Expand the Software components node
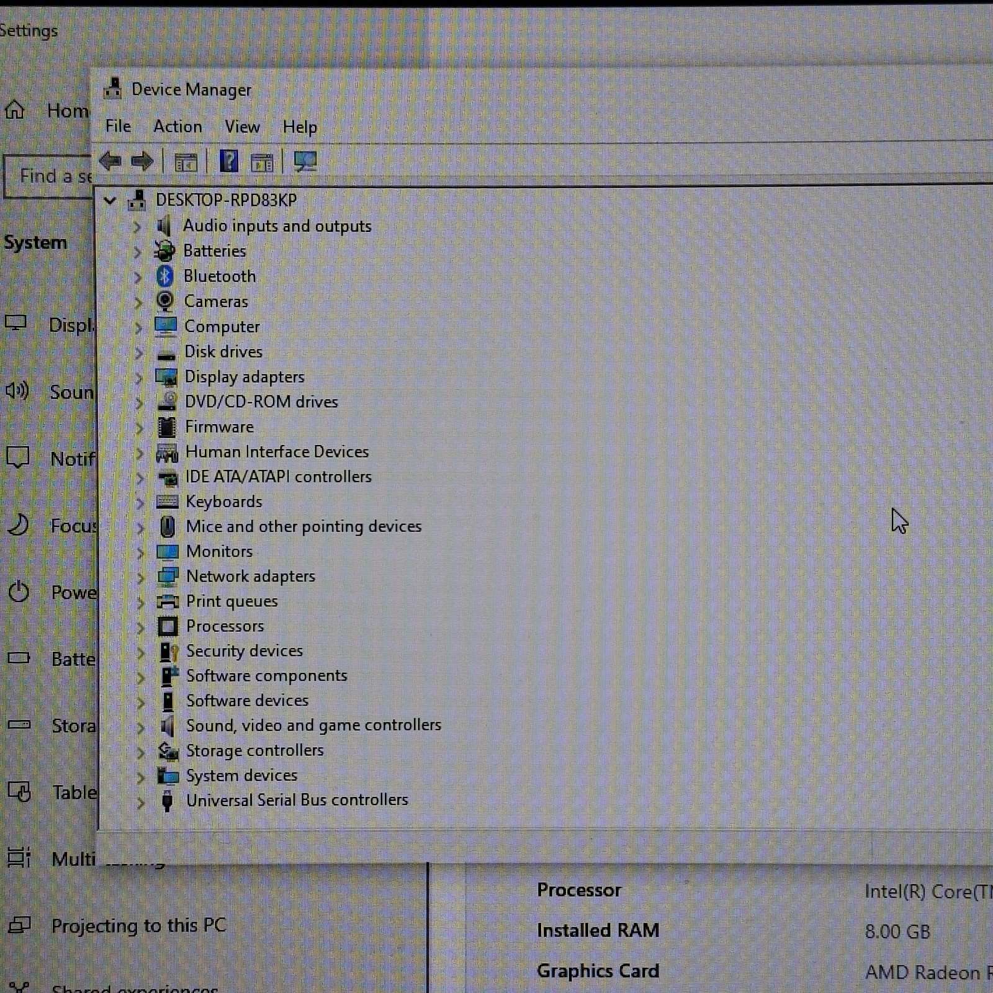Viewport: 993px width, 993px height. pyautogui.click(x=141, y=676)
